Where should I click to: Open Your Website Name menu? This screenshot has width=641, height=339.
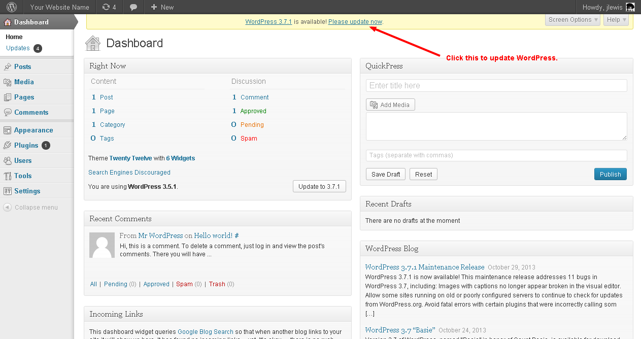point(59,7)
